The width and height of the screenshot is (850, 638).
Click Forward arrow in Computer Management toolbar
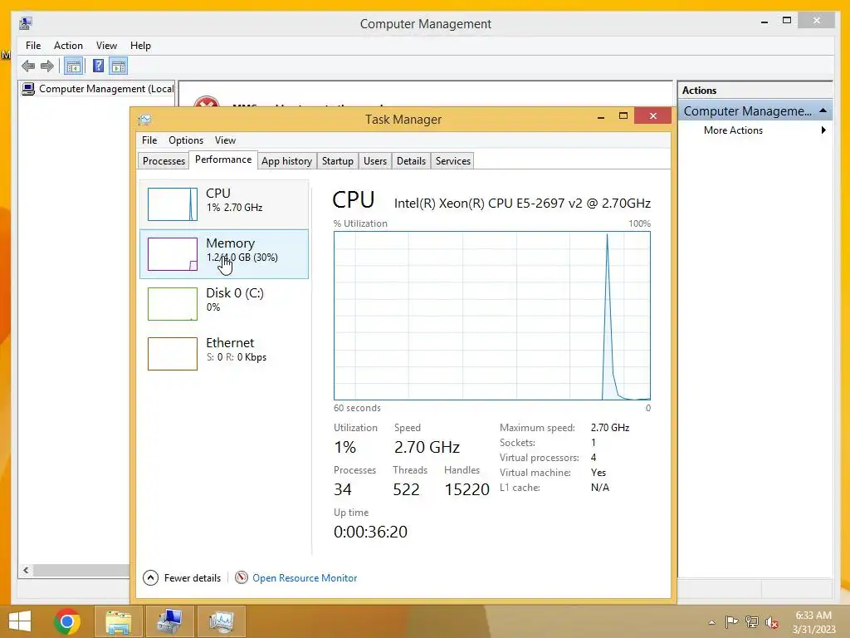[47, 66]
